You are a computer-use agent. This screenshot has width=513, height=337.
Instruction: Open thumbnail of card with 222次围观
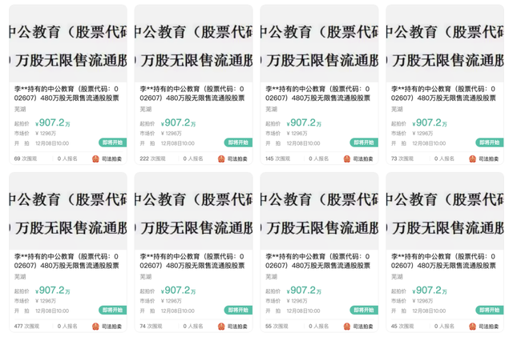pos(194,43)
